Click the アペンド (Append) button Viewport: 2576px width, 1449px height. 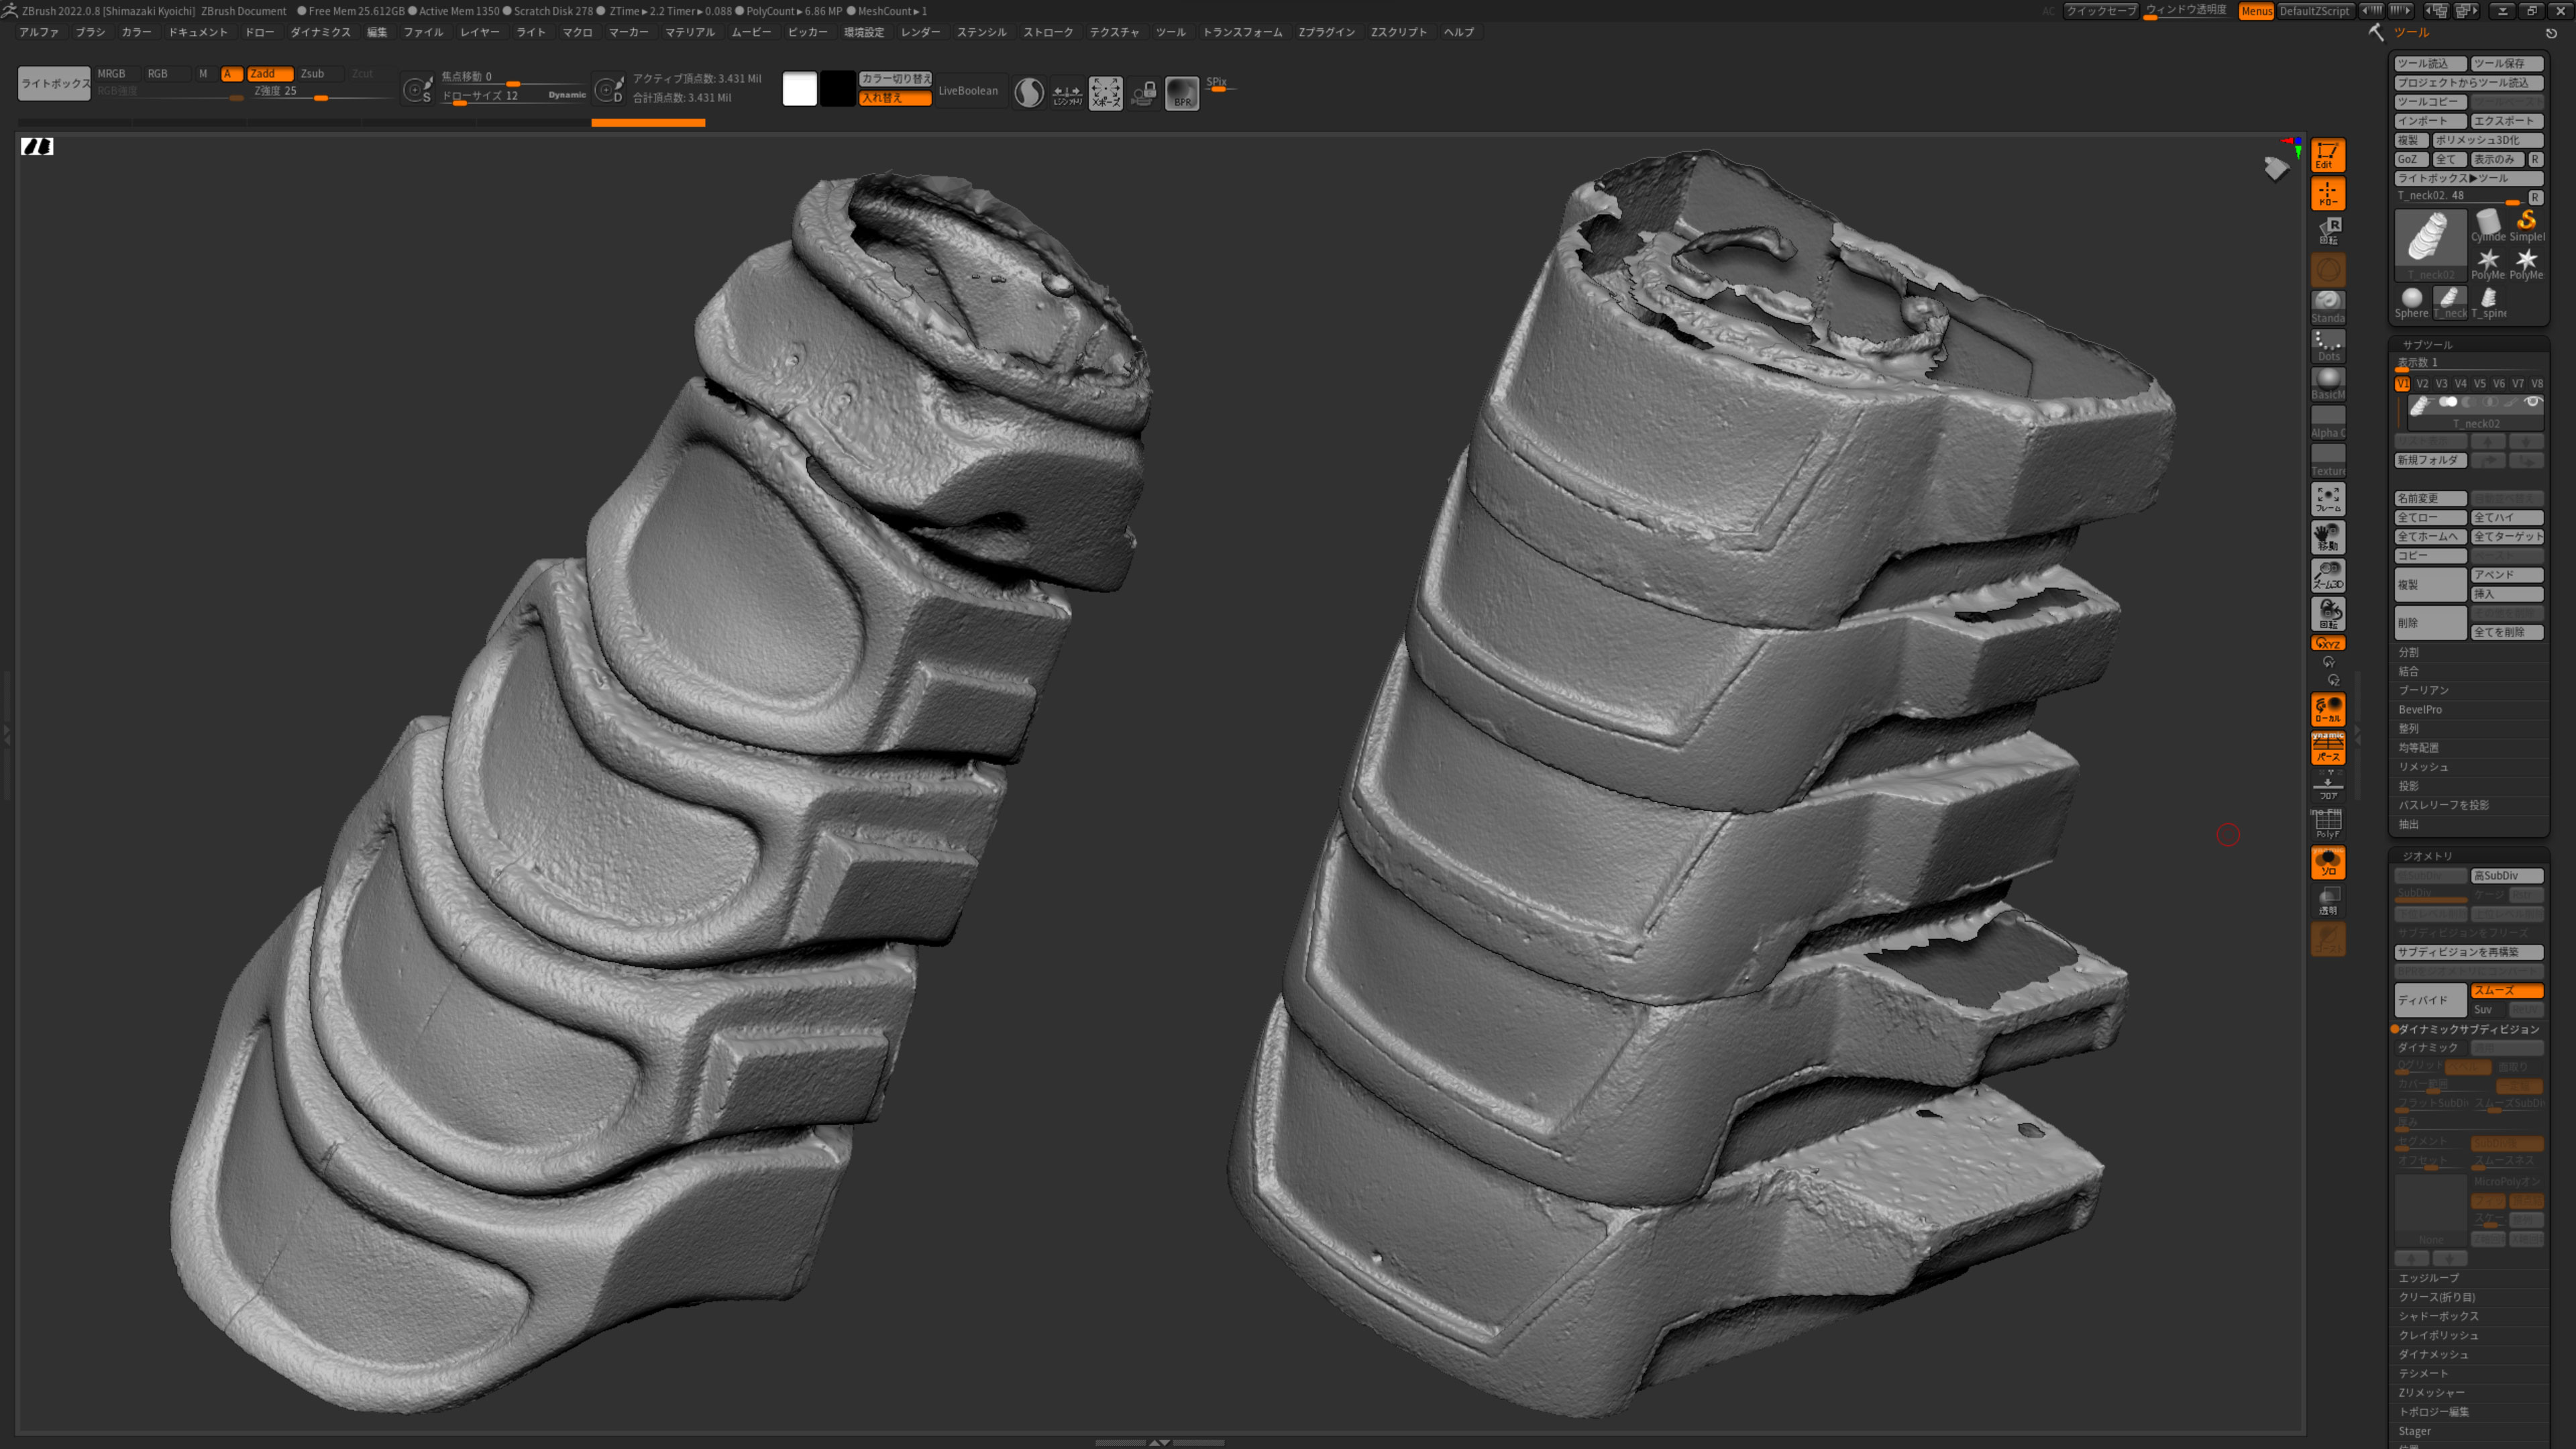(x=2506, y=575)
